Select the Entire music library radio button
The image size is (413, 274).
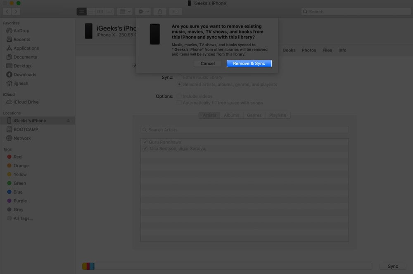point(179,77)
